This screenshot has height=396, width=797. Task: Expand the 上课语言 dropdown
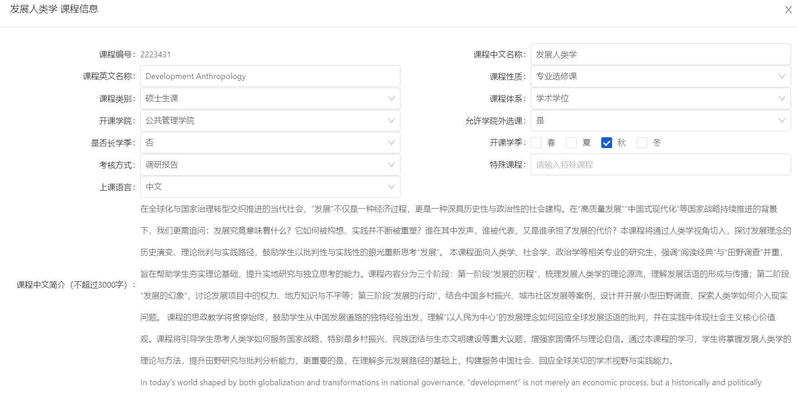pyautogui.click(x=270, y=187)
